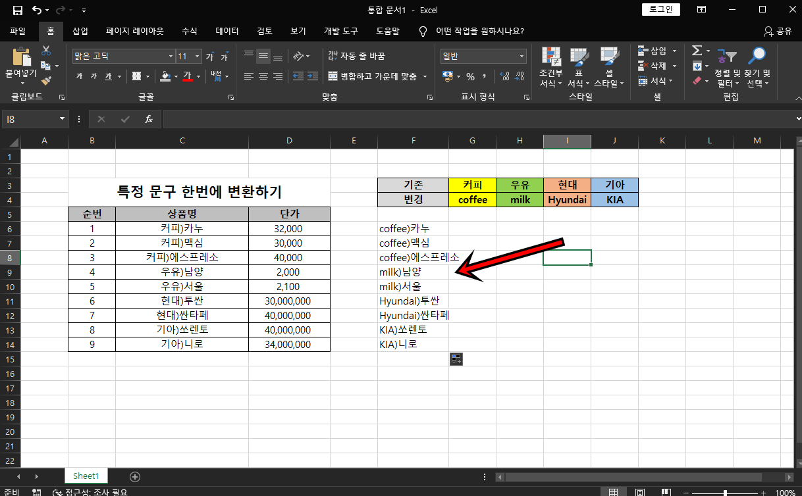Switch to the Data (데이터) tab

[x=227, y=31]
